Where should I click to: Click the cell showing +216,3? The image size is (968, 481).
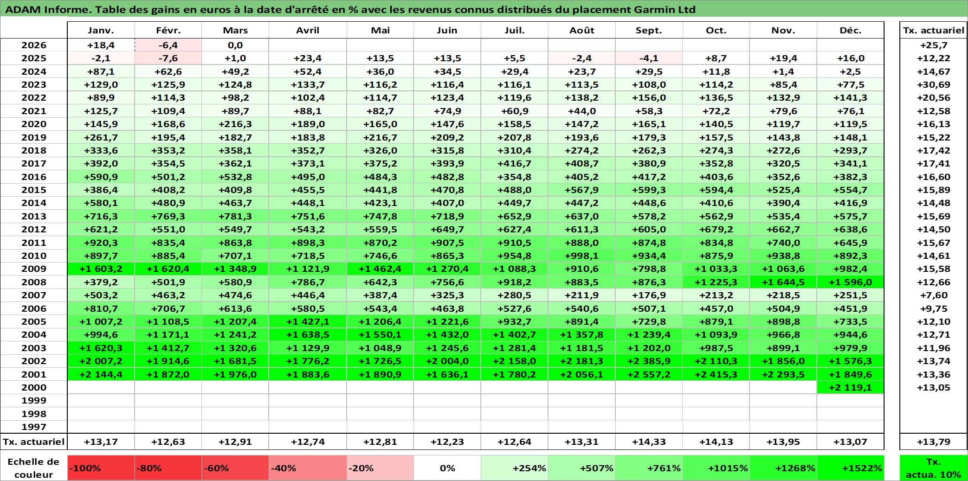pos(235,124)
